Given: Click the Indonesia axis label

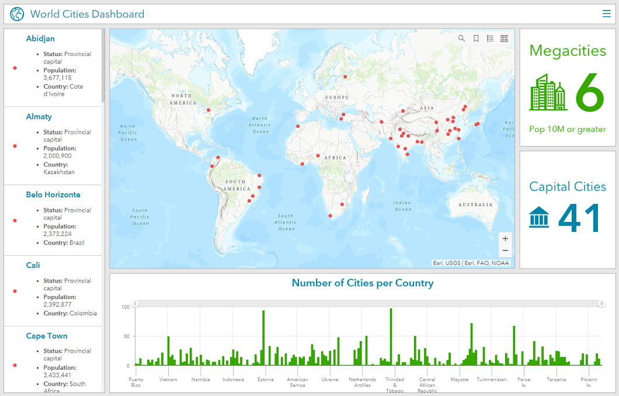Looking at the screenshot, I should (233, 380).
